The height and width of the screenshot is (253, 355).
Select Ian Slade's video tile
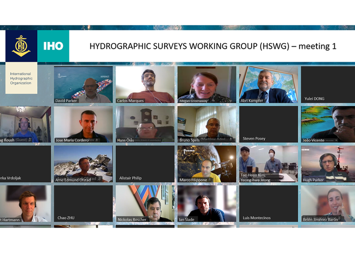[x=207, y=204]
